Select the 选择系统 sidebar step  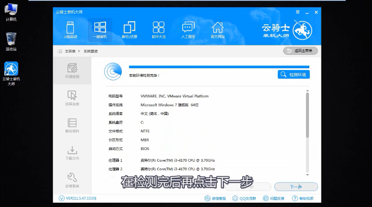click(x=72, y=98)
